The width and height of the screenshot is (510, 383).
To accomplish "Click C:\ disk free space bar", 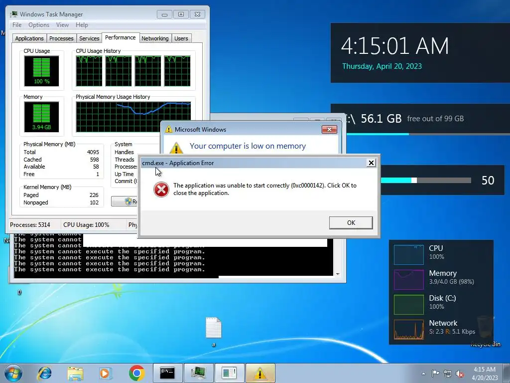I will (428, 134).
